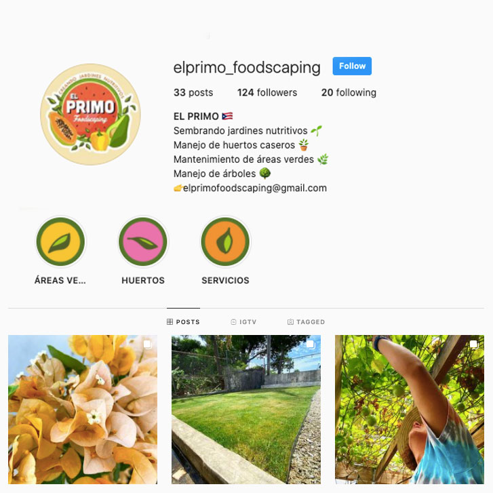Open the yellow bougainvillea flowers post
This screenshot has width=493, height=493.
[83, 410]
